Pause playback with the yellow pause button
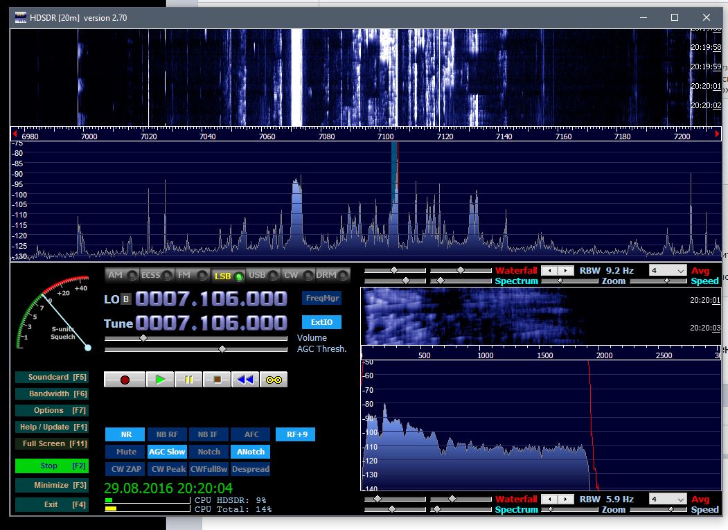The image size is (728, 530). click(188, 380)
